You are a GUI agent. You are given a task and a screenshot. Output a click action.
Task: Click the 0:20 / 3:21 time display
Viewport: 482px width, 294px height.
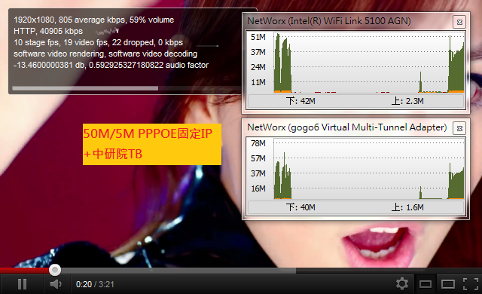[95, 284]
